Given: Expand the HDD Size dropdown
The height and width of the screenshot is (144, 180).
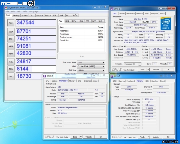Looking at the screenshot, I should [x=91, y=70].
